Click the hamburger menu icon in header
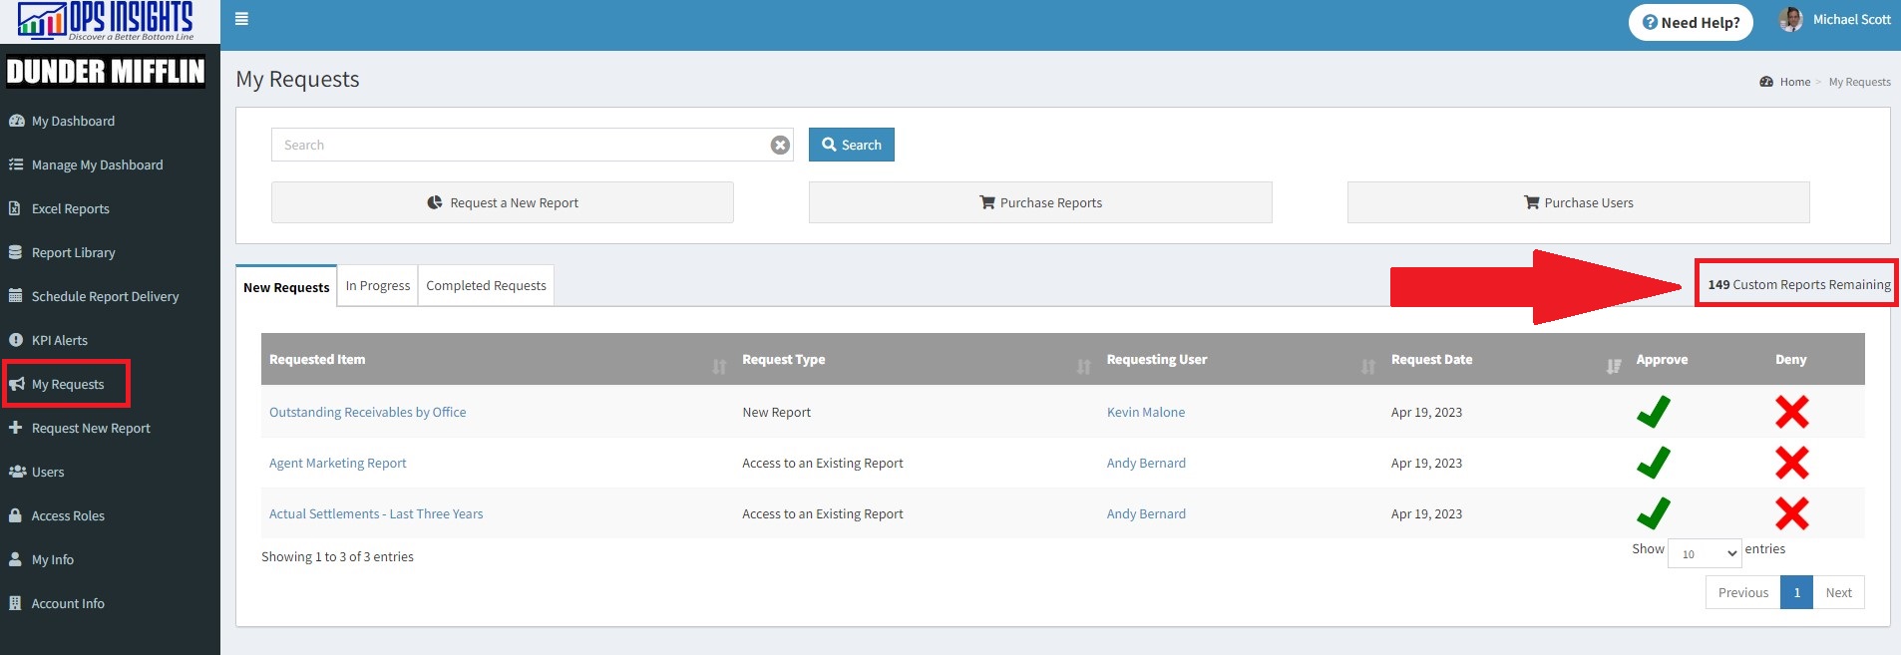This screenshot has width=1901, height=655. coord(241,19)
